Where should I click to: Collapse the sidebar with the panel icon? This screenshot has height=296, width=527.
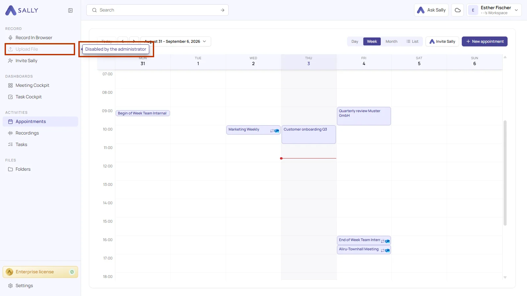[x=70, y=11]
